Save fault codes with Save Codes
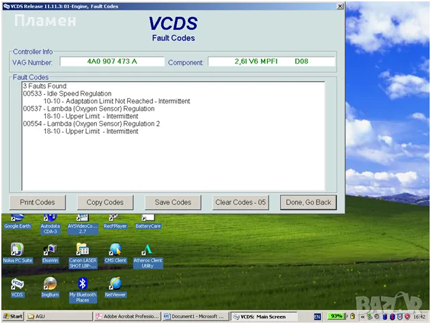 click(x=173, y=202)
